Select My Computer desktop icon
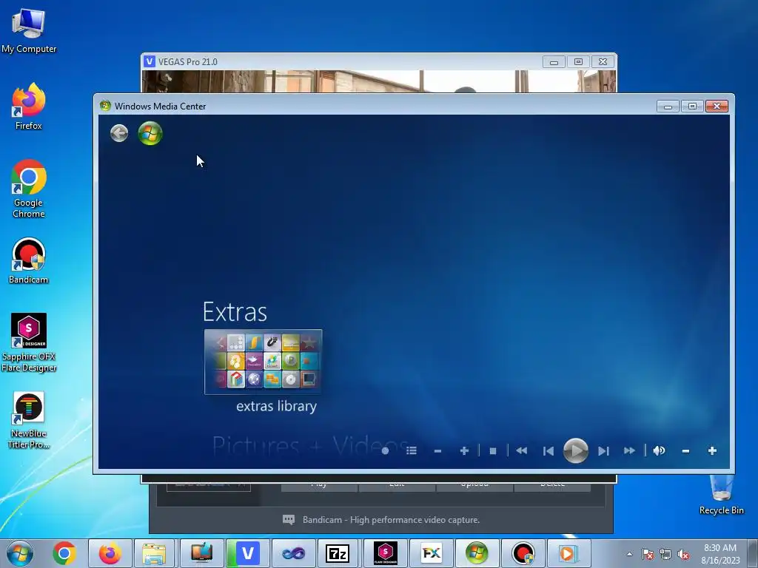This screenshot has width=758, height=568. pyautogui.click(x=29, y=31)
